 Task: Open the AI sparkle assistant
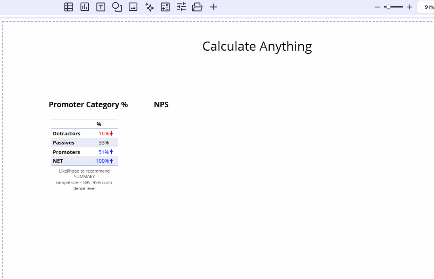tap(149, 7)
